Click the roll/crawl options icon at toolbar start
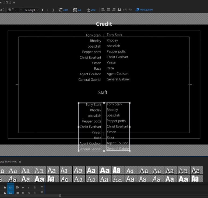The image size is (208, 198). (2, 10)
